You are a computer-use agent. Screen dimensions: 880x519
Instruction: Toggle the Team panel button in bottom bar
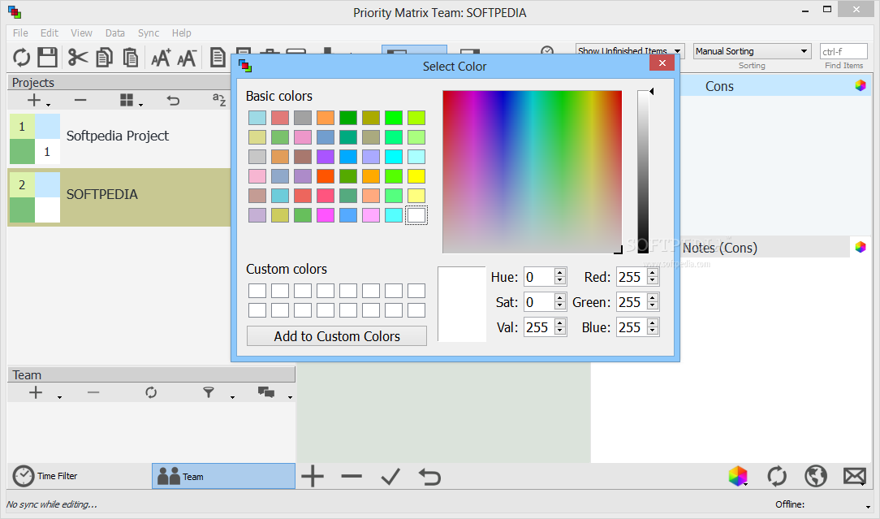tap(223, 476)
